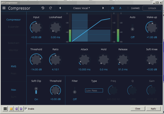
Task: Choose Sidechain in the sidebar
Action: pyautogui.click(x=14, y=43)
